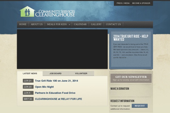Click the 'Contact us to request additional information' text
Screen dimensions: 170x113
[x=120, y=107]
